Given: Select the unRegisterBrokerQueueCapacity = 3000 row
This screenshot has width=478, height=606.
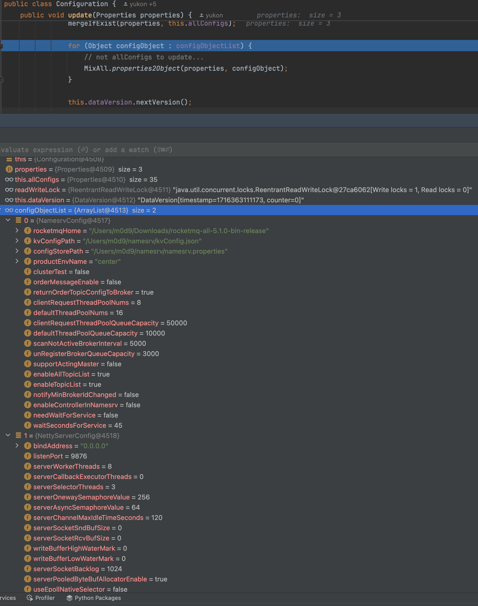Looking at the screenshot, I should pos(239,354).
